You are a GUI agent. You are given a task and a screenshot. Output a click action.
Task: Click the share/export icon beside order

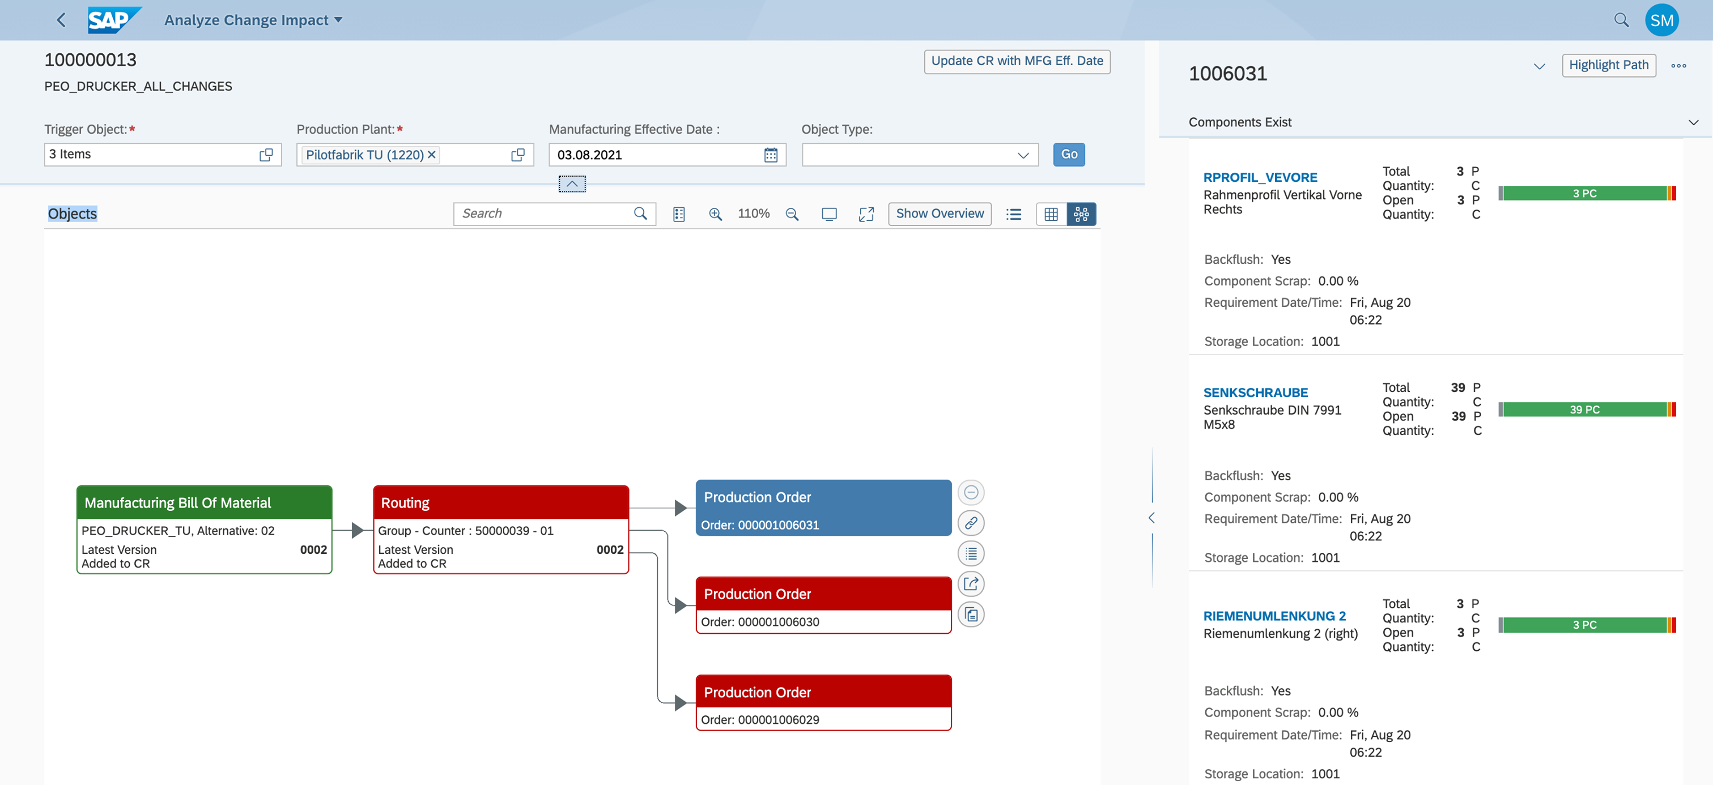coord(971,585)
